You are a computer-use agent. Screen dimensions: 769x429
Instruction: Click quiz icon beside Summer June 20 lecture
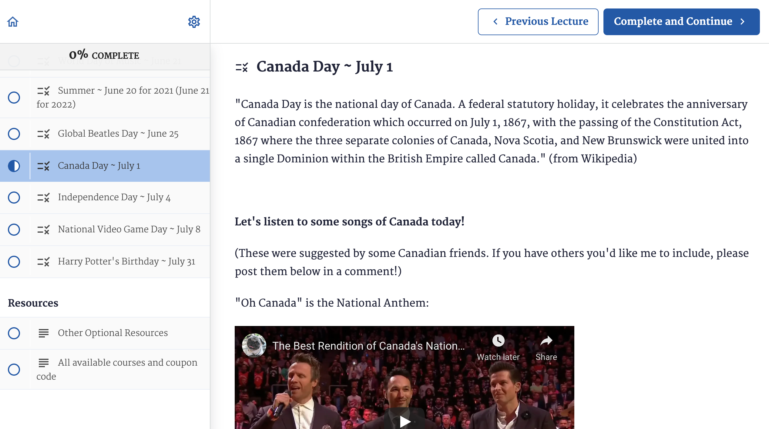click(x=43, y=91)
